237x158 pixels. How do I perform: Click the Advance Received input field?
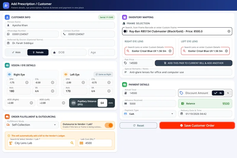149,103
